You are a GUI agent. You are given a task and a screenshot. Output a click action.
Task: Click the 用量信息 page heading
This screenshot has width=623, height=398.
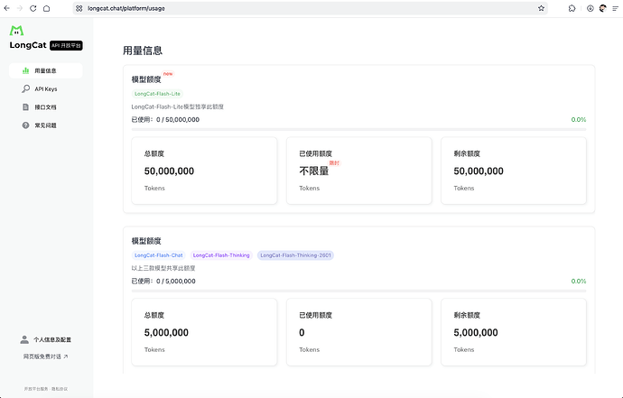[143, 51]
